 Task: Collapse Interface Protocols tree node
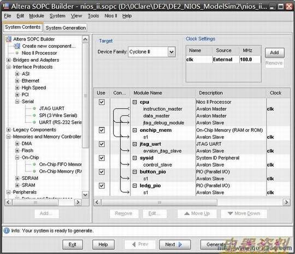click(8, 67)
